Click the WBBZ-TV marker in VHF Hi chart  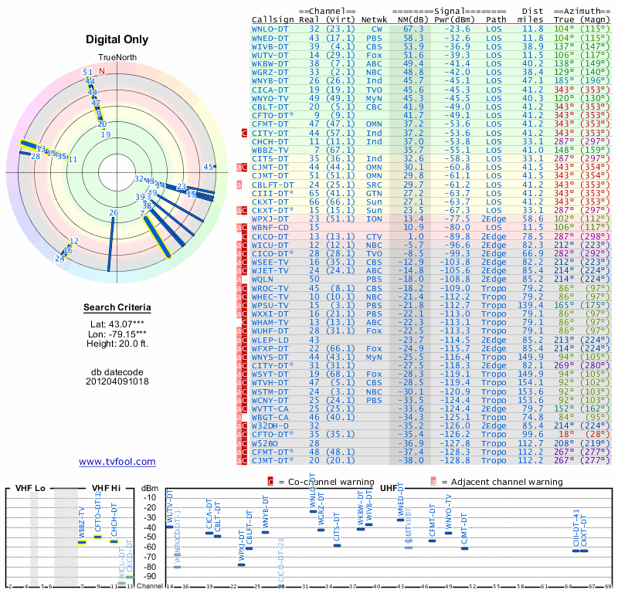82,543
